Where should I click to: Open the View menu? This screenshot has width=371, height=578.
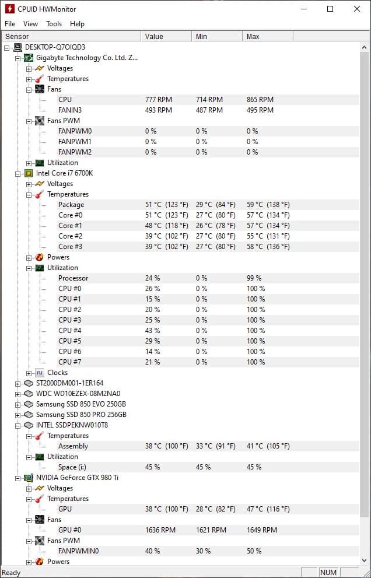coord(30,24)
